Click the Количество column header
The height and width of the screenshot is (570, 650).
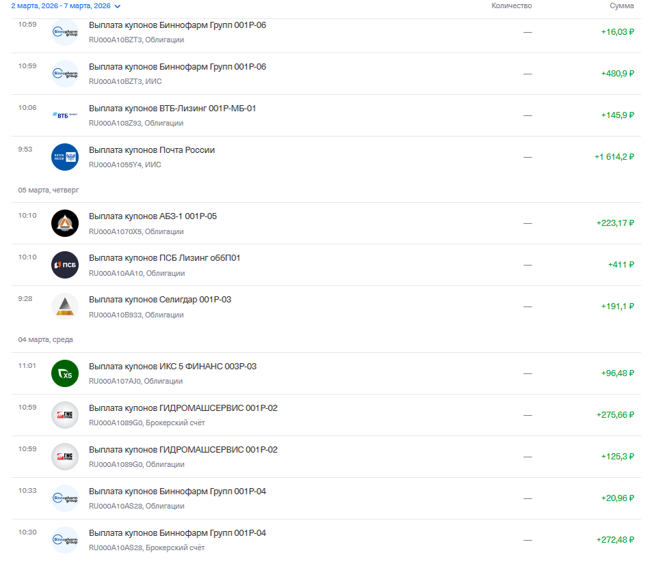click(x=511, y=5)
